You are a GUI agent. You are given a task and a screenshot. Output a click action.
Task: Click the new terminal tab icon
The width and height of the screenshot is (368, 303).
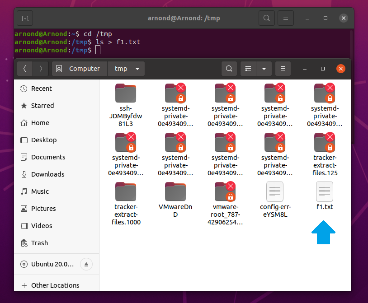(x=24, y=18)
